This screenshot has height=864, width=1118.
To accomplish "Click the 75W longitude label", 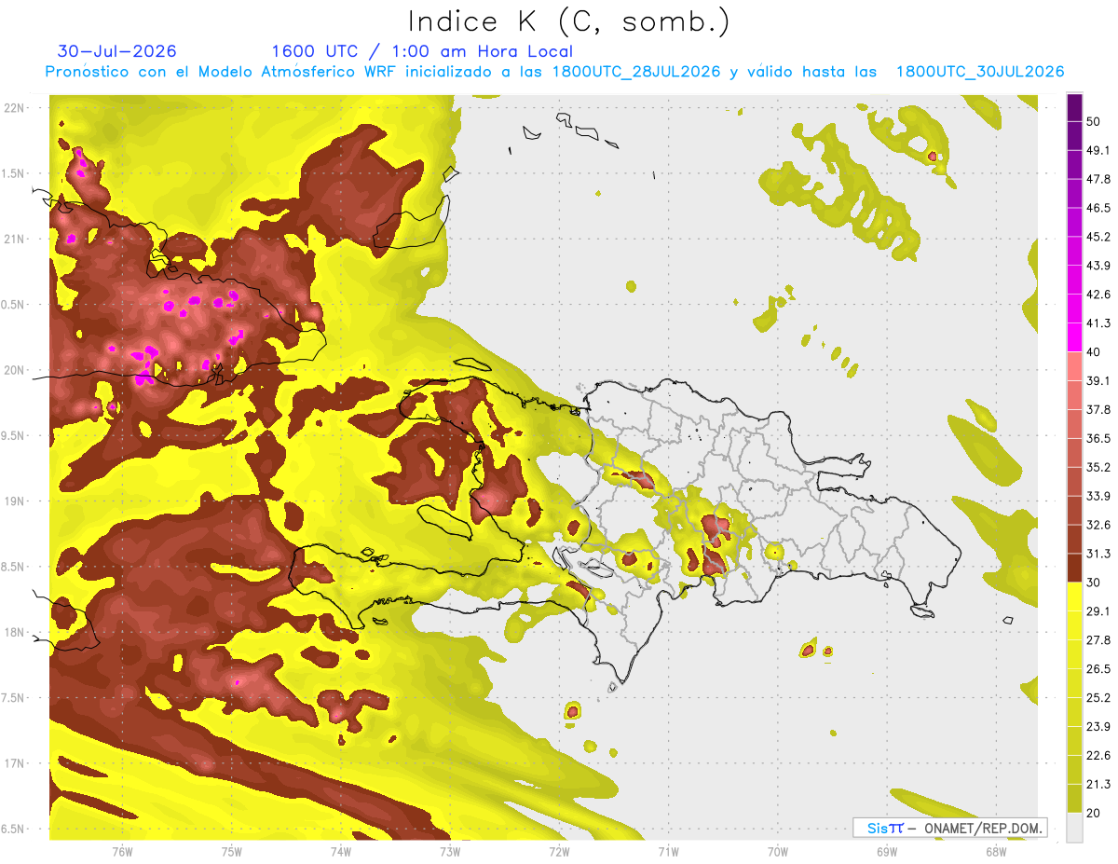I will (x=232, y=851).
